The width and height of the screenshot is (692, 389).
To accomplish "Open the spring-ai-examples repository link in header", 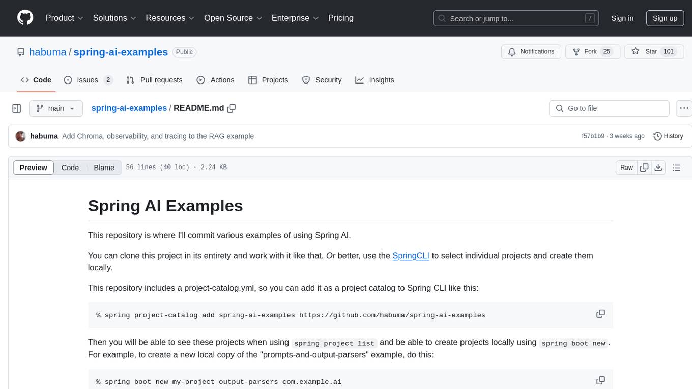I will pyautogui.click(x=121, y=52).
